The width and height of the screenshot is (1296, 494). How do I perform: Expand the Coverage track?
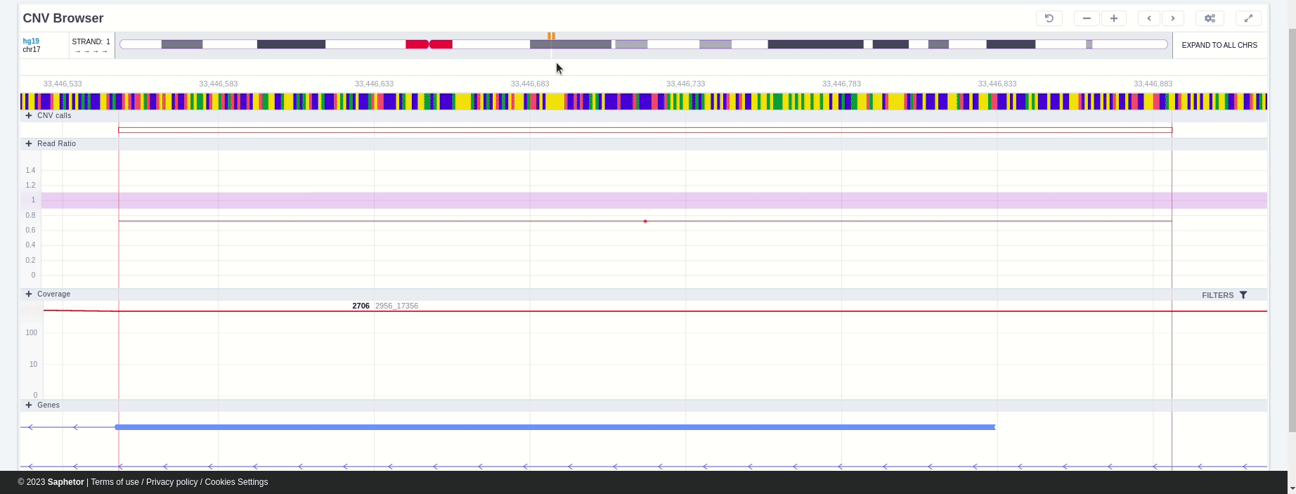(29, 294)
